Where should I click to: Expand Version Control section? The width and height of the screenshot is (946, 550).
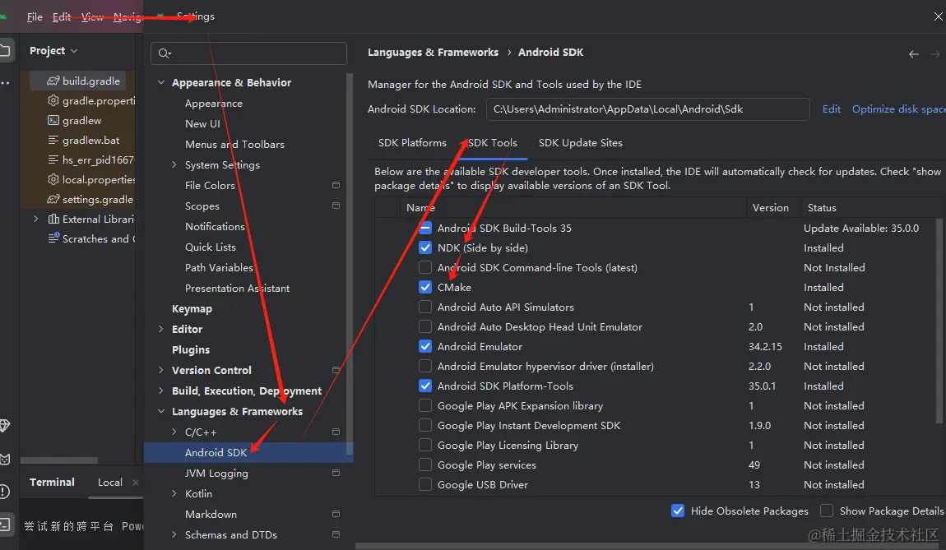(x=161, y=370)
